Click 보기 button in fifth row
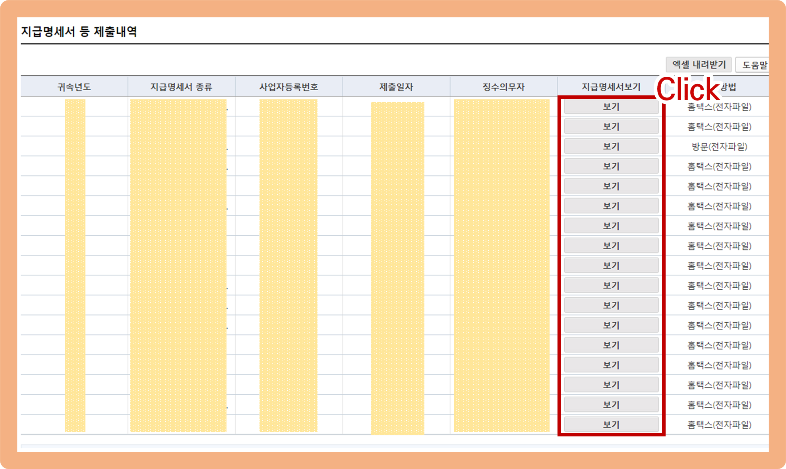Image resolution: width=786 pixels, height=469 pixels. click(x=611, y=186)
